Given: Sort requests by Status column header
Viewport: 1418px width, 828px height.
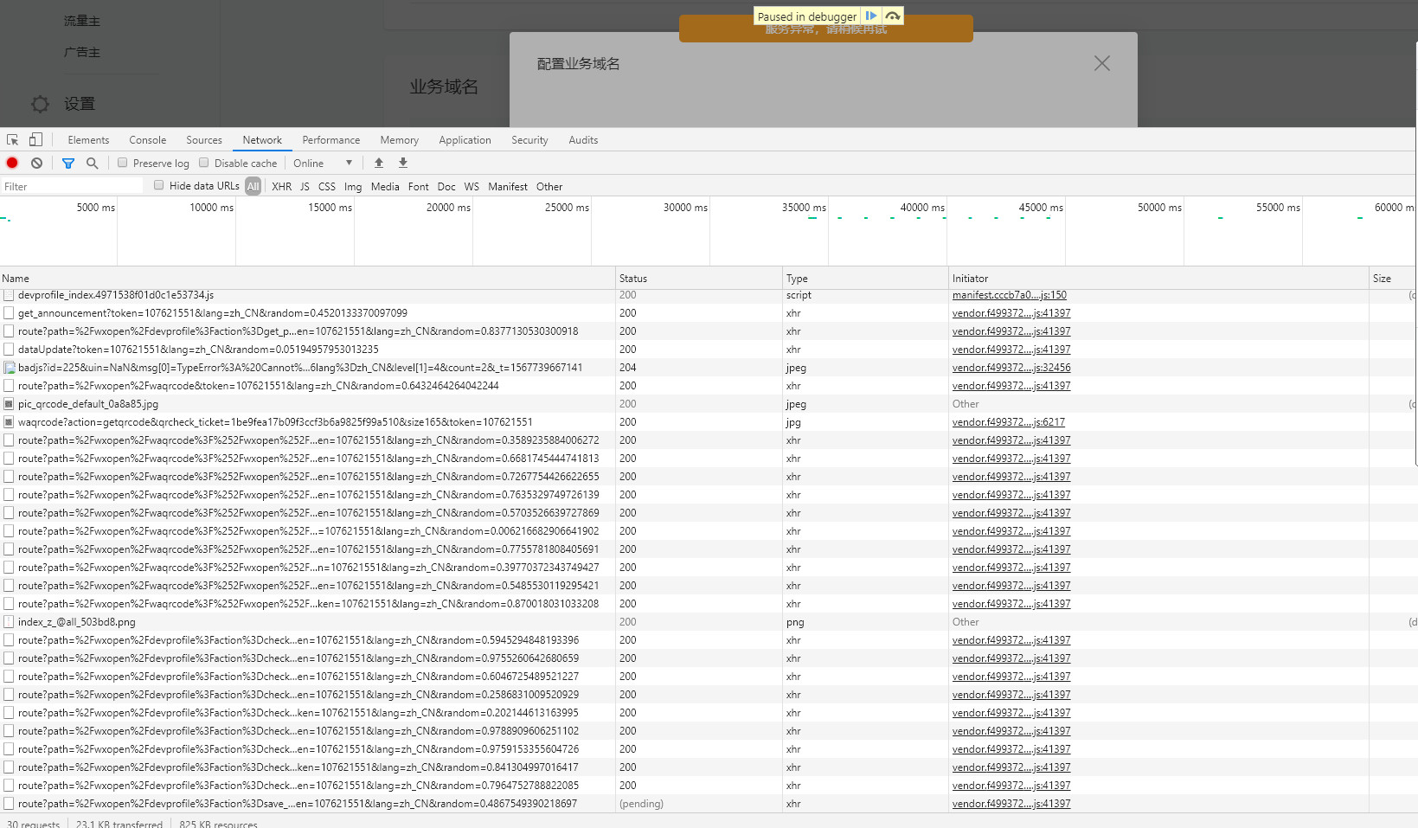Looking at the screenshot, I should pos(699,279).
